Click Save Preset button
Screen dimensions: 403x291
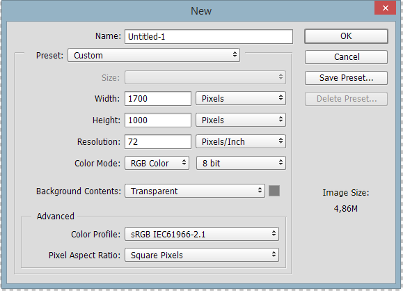pos(346,78)
